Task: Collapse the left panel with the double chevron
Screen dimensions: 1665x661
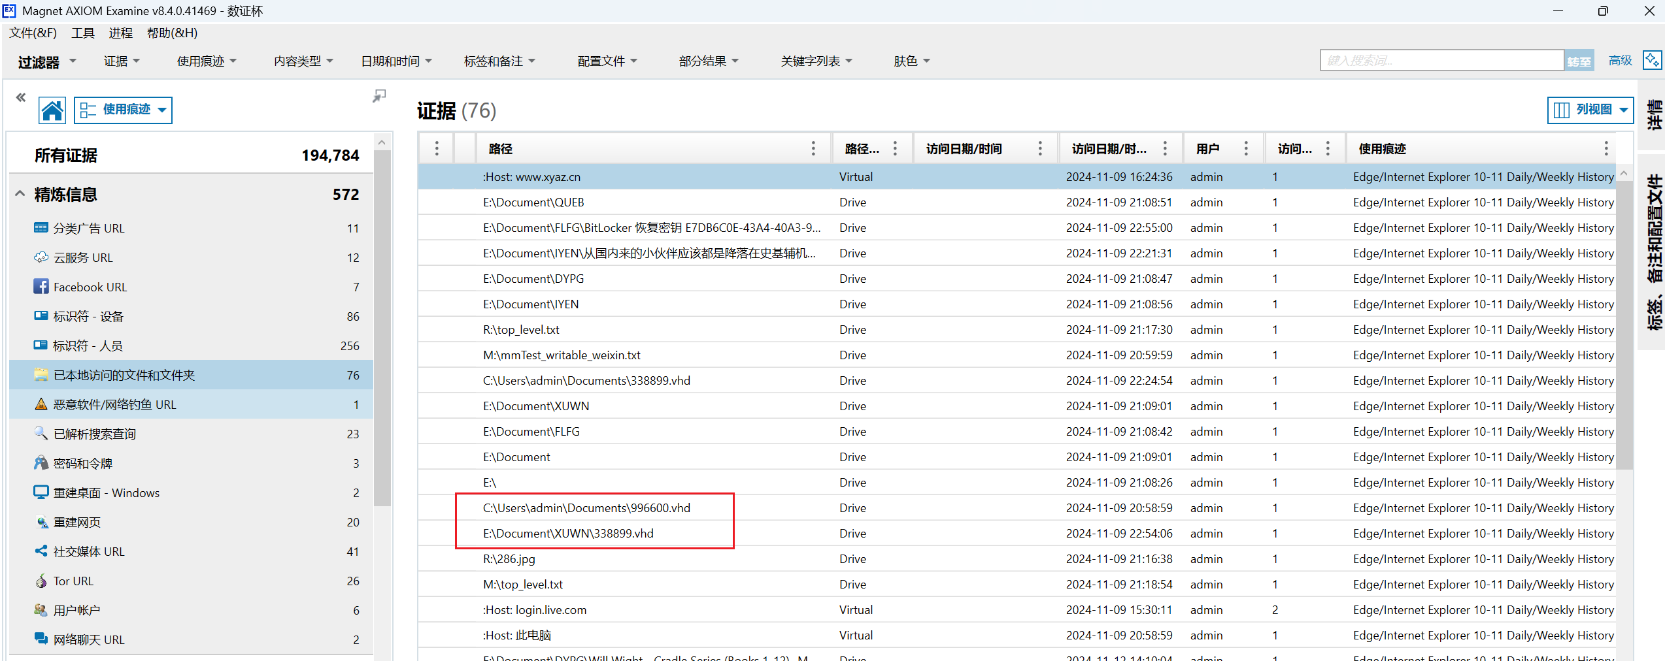Action: pos(21,97)
